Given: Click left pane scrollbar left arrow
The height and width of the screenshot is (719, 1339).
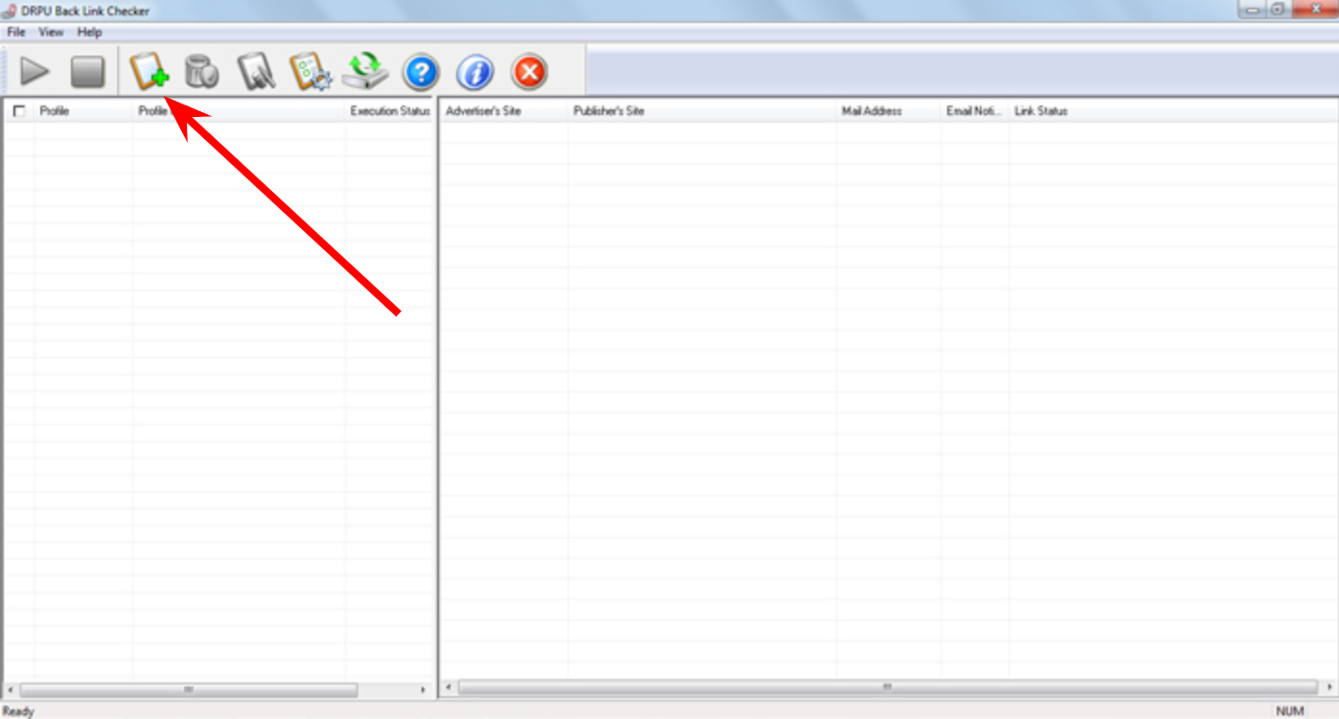Looking at the screenshot, I should click(11, 689).
